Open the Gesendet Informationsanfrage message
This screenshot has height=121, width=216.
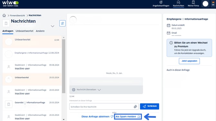click(x=32, y=104)
